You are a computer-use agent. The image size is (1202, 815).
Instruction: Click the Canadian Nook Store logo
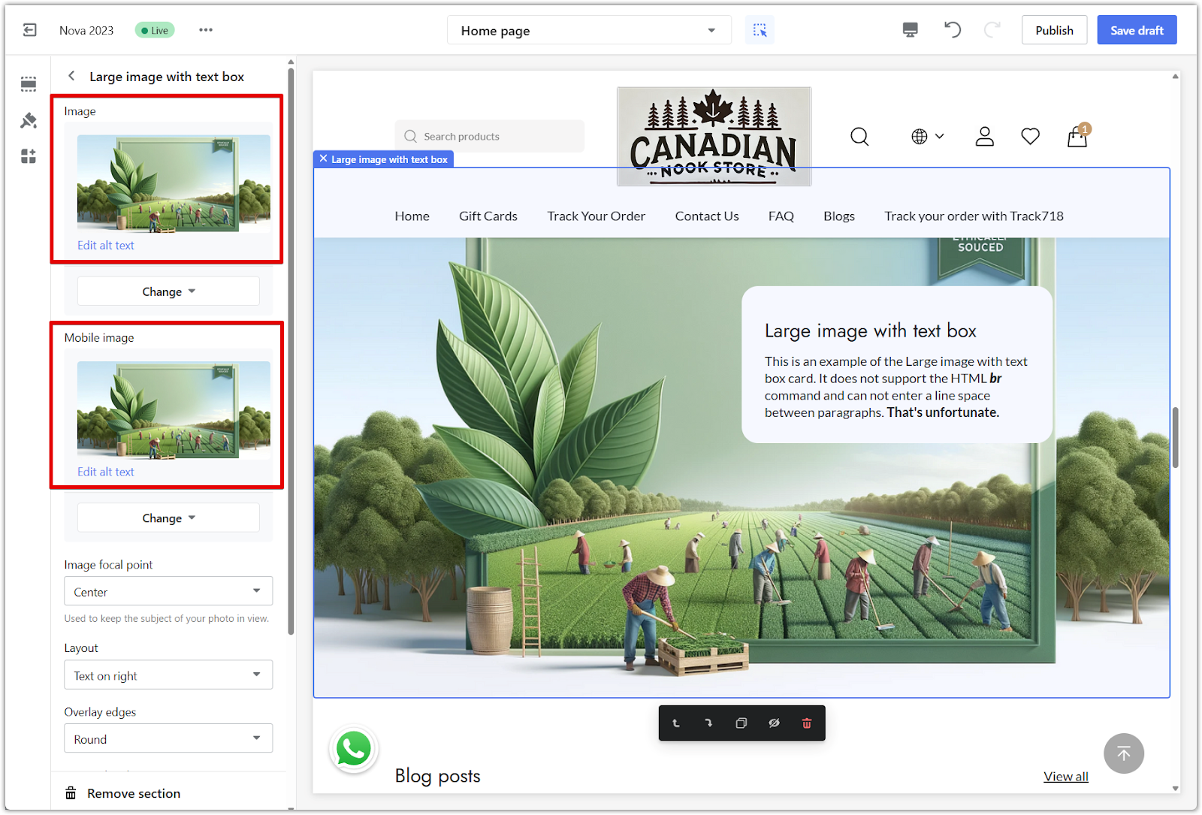point(714,137)
